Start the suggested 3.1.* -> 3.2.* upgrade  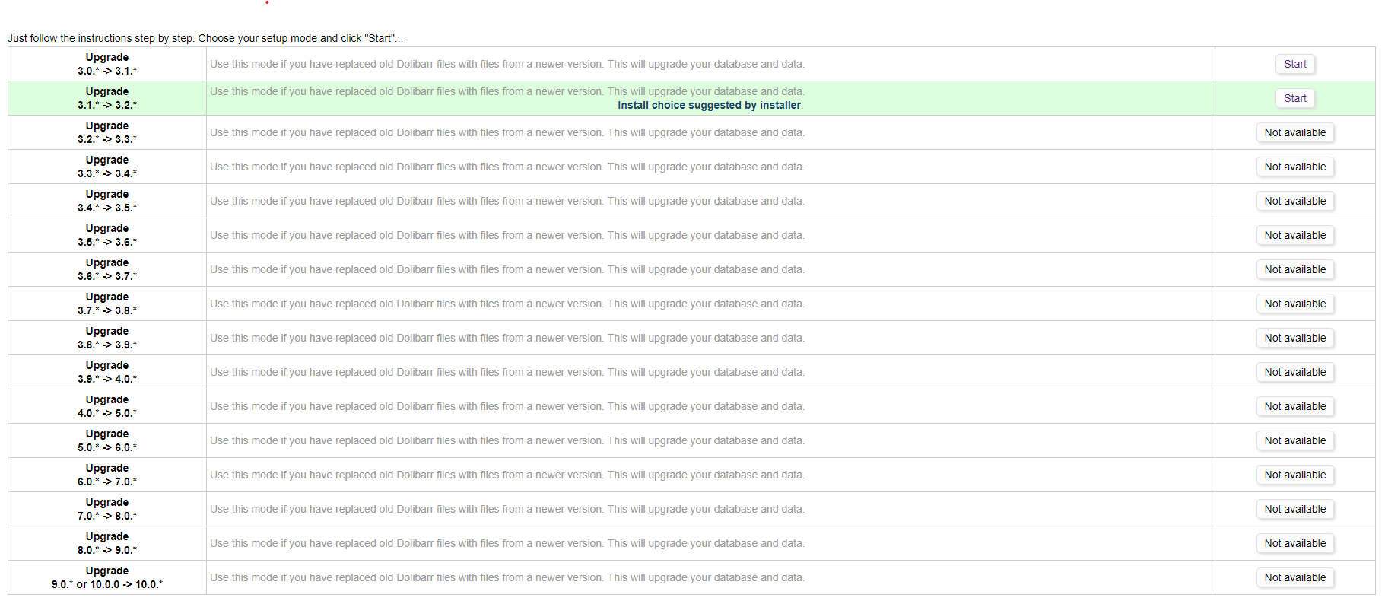point(1294,98)
